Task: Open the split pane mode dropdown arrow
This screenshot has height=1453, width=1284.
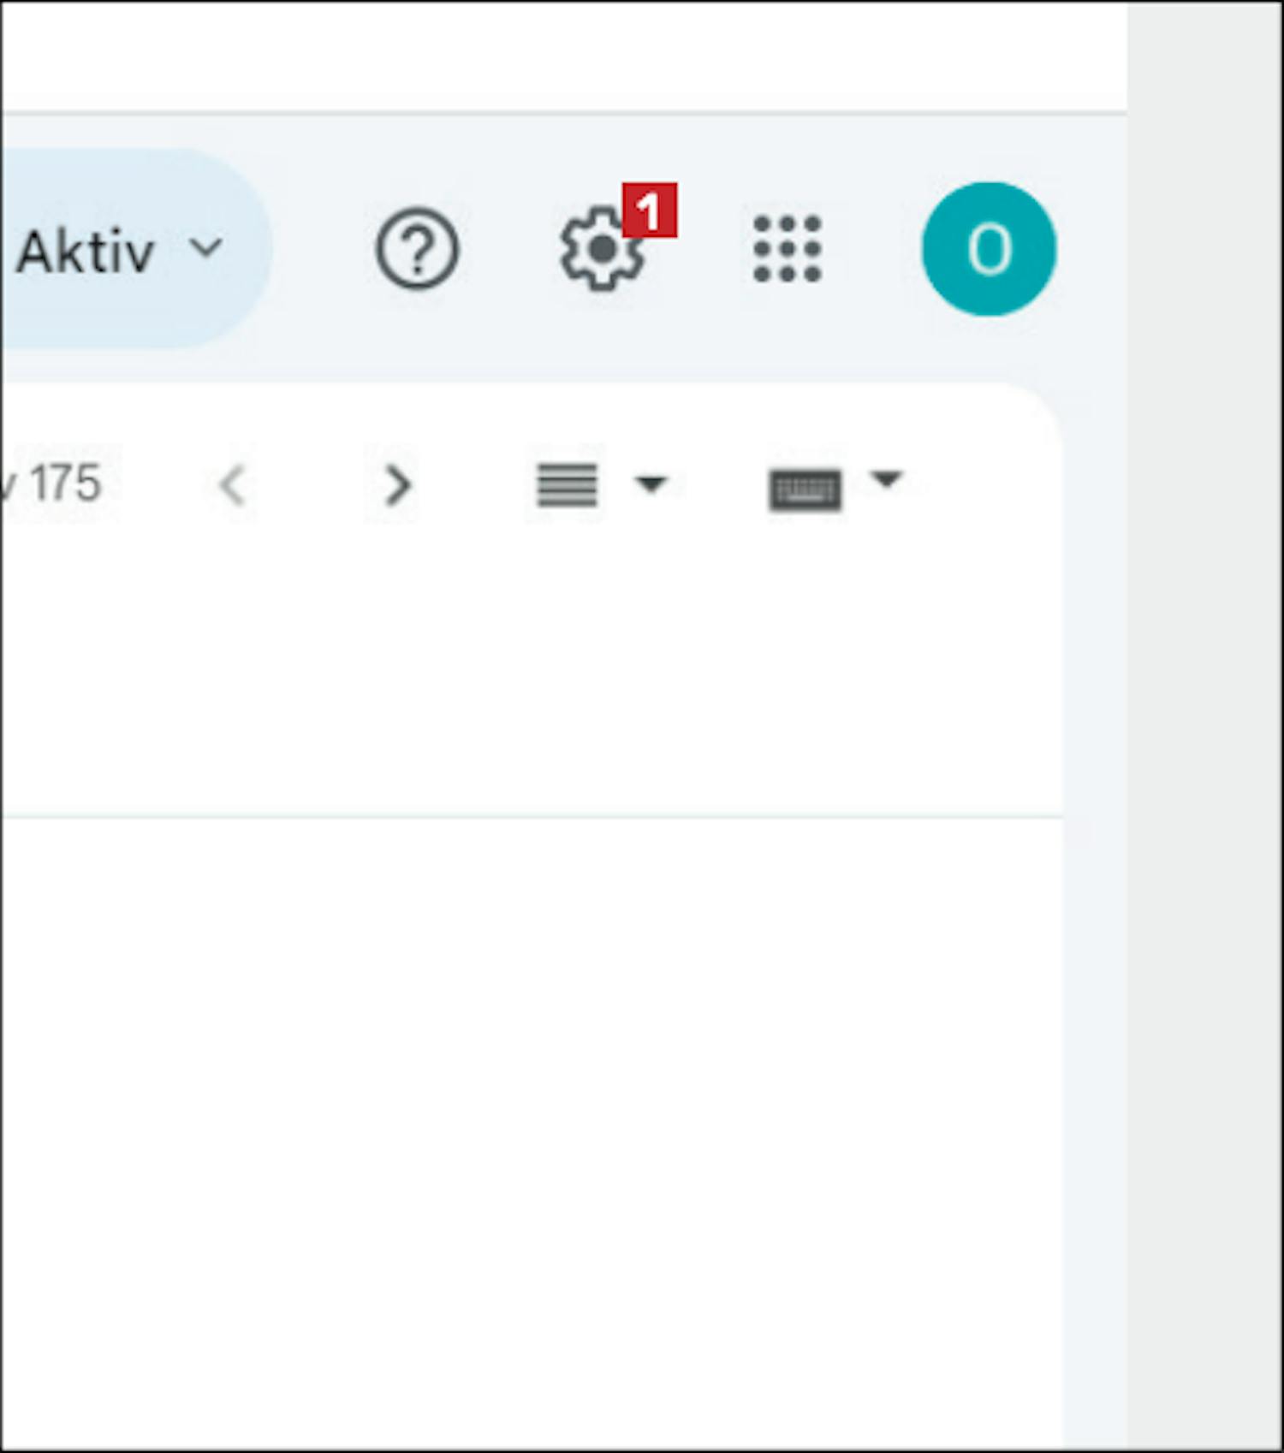Action: [651, 483]
